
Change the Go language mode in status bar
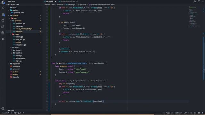point(195,113)
